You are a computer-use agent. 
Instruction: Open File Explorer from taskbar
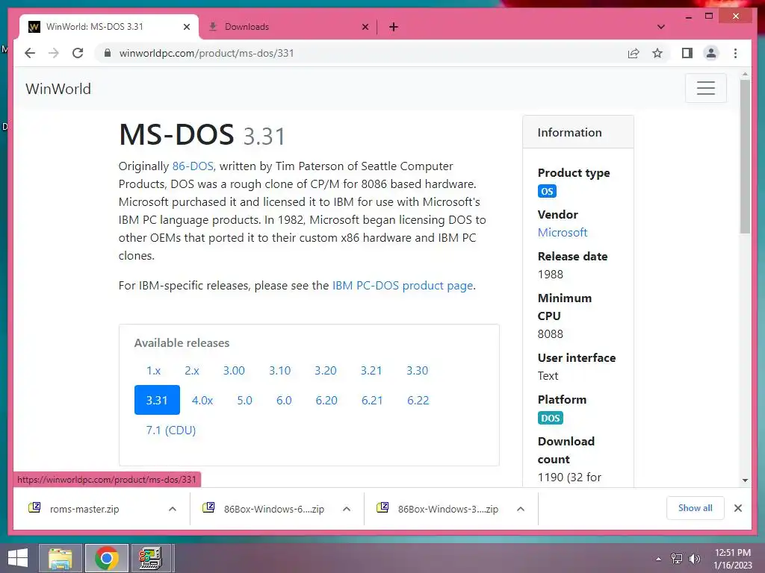[60, 558]
